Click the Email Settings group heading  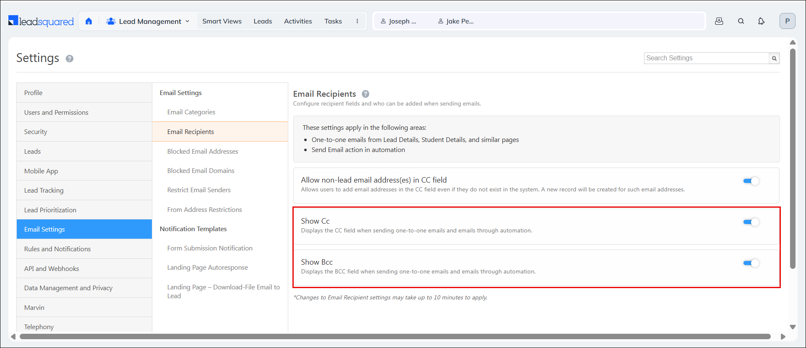181,93
